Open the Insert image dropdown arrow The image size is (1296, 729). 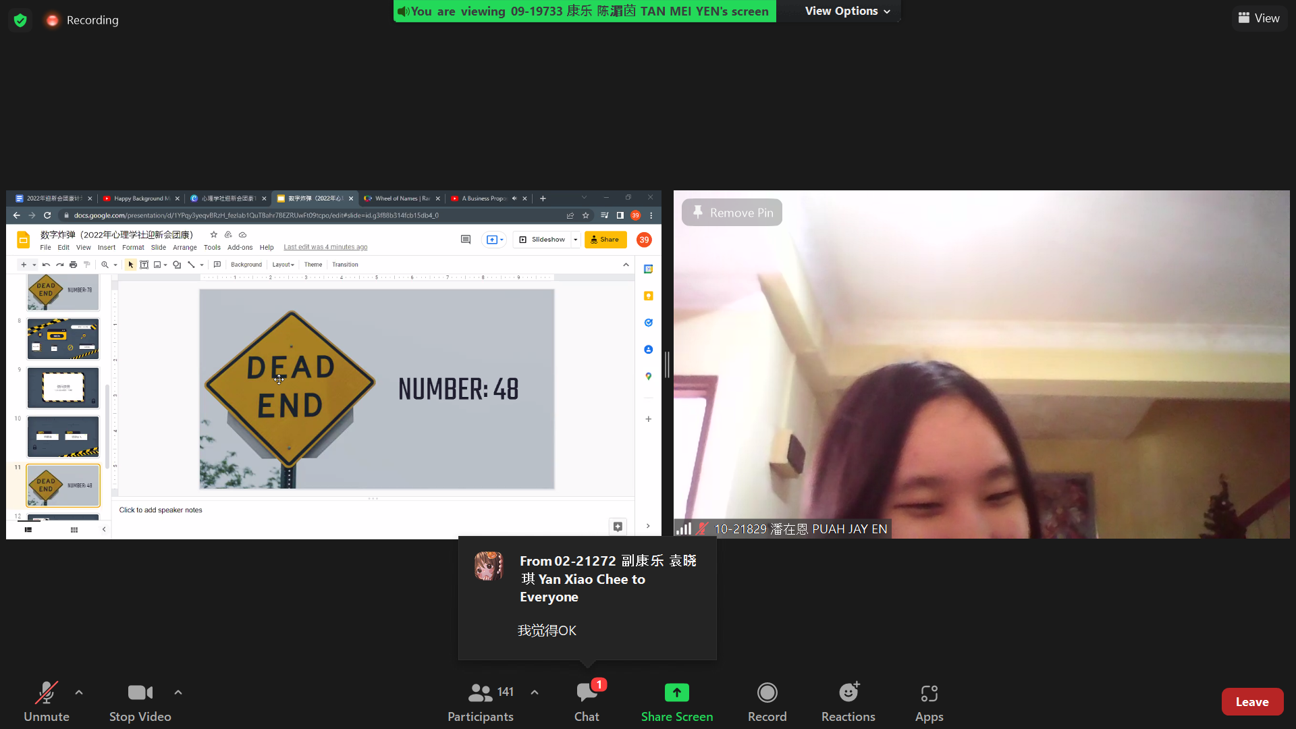point(165,265)
